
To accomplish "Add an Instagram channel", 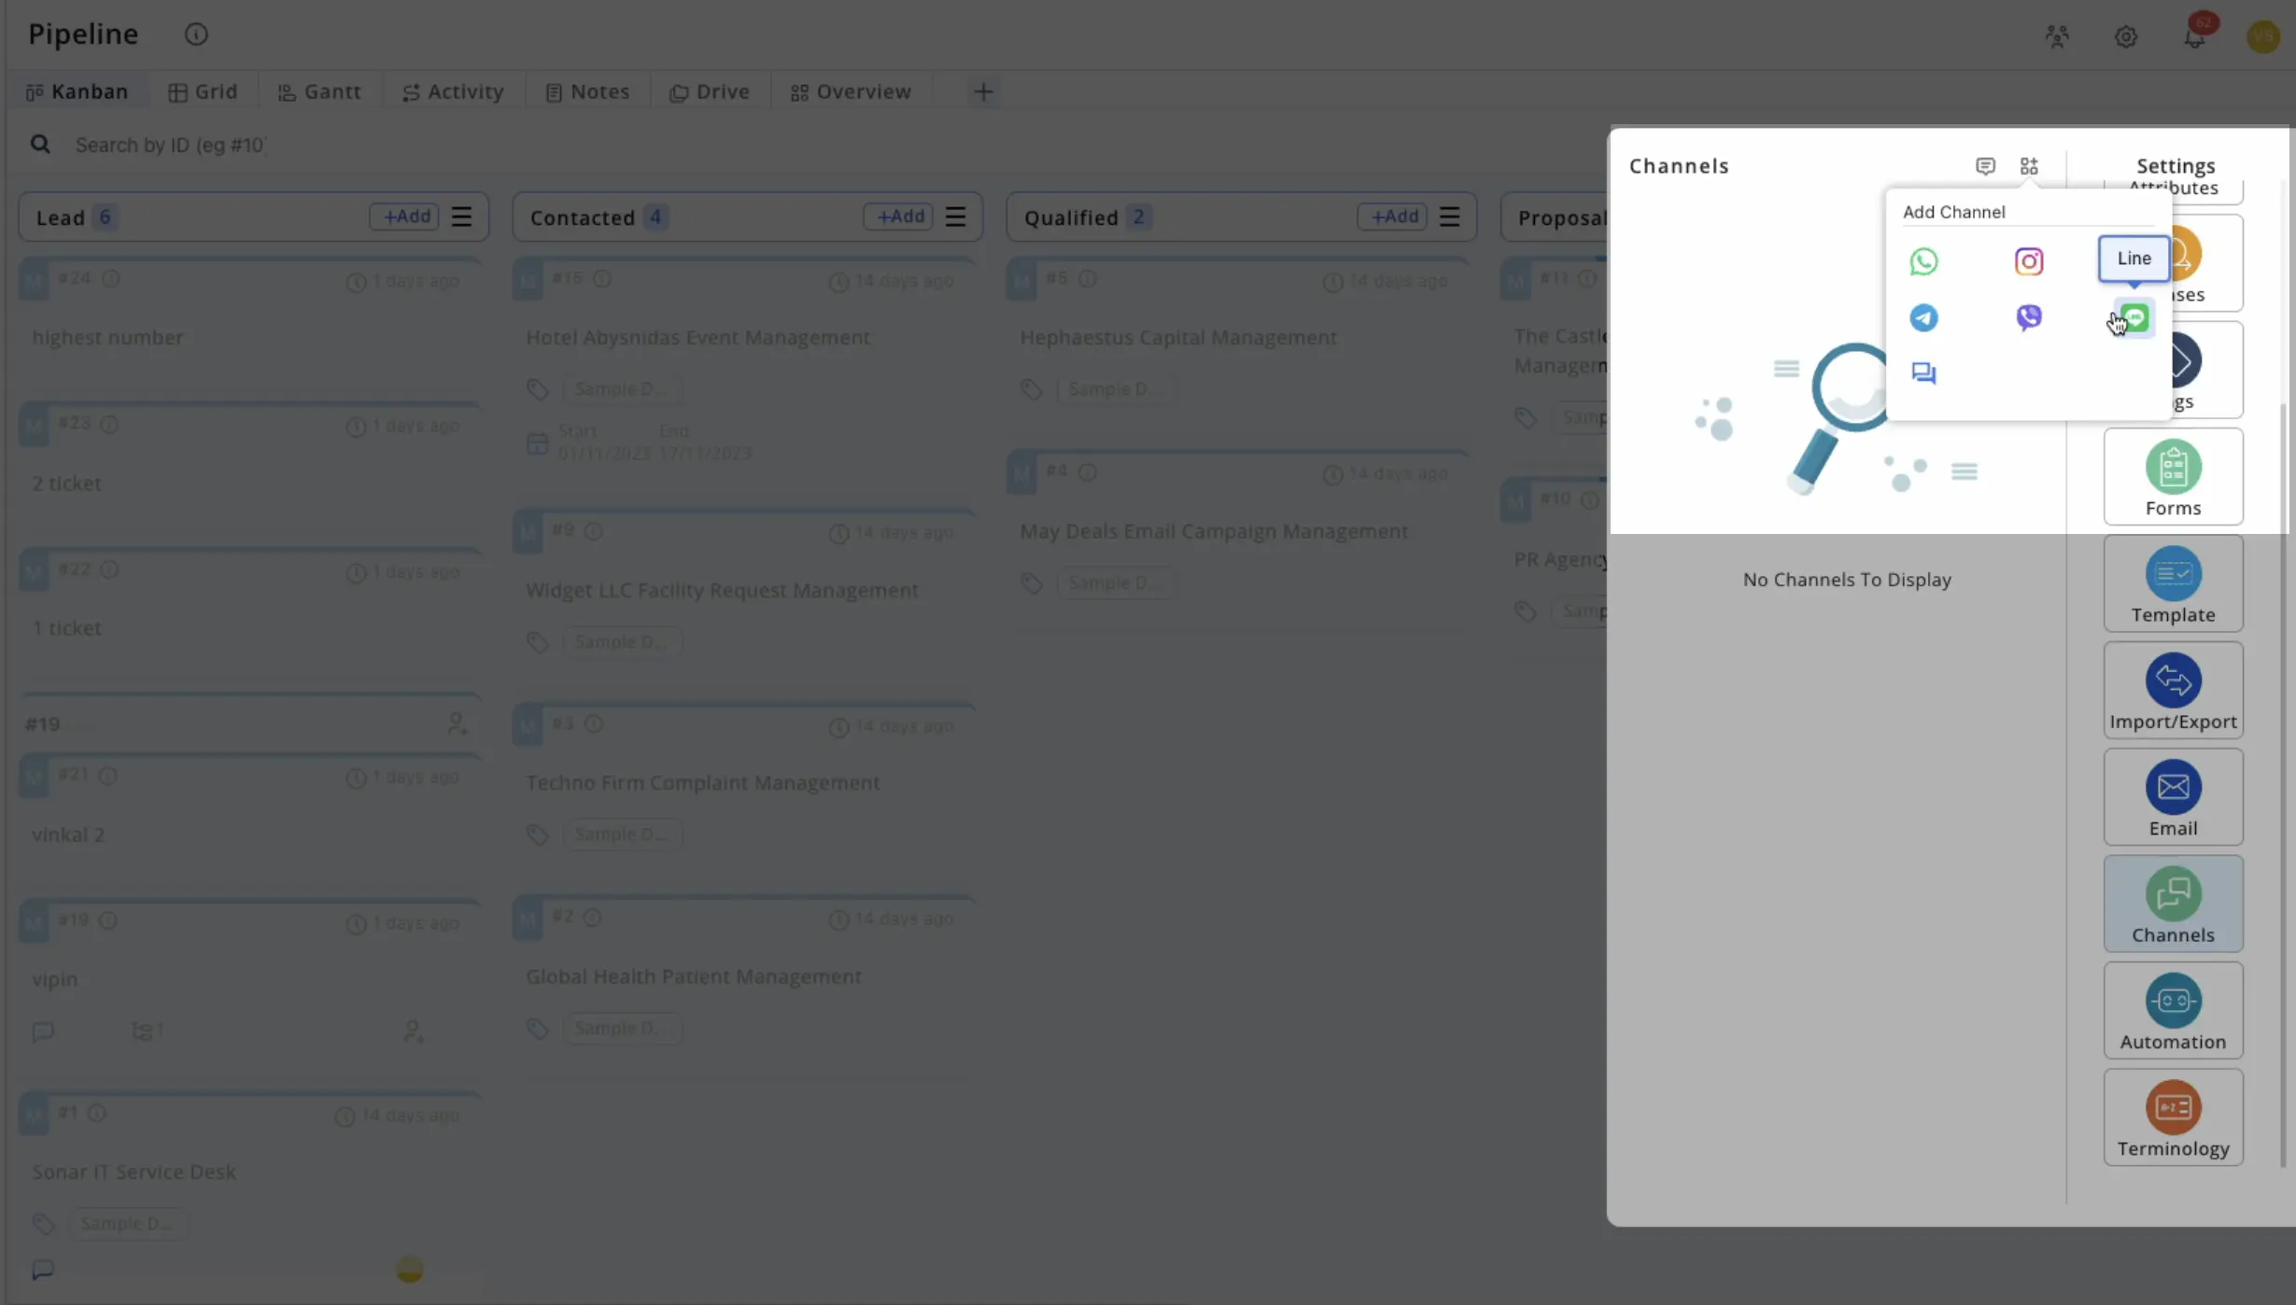I will point(2028,261).
